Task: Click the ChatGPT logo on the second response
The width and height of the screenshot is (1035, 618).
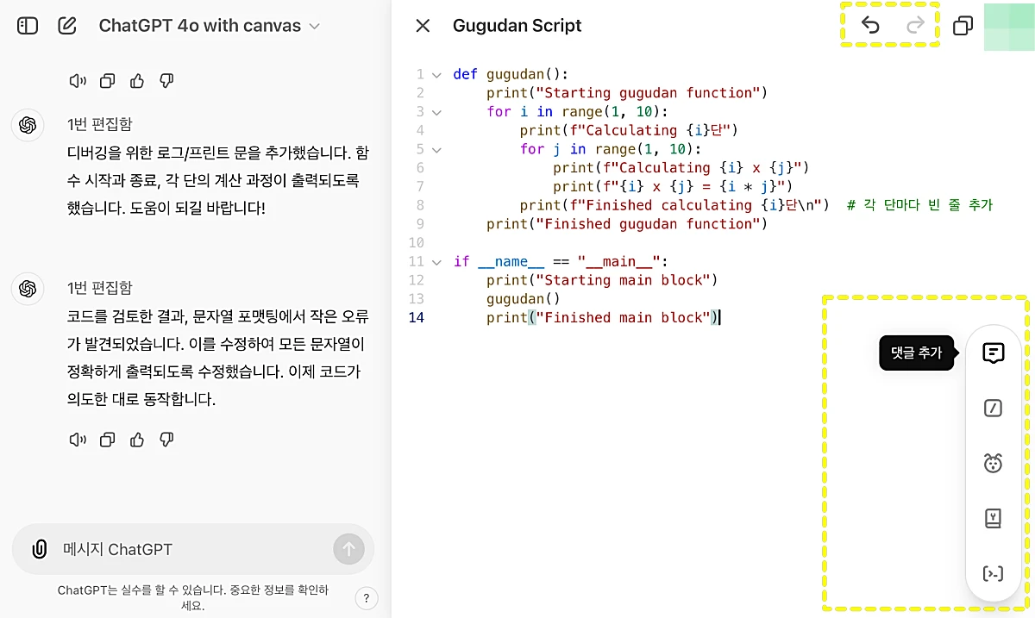Action: [28, 288]
